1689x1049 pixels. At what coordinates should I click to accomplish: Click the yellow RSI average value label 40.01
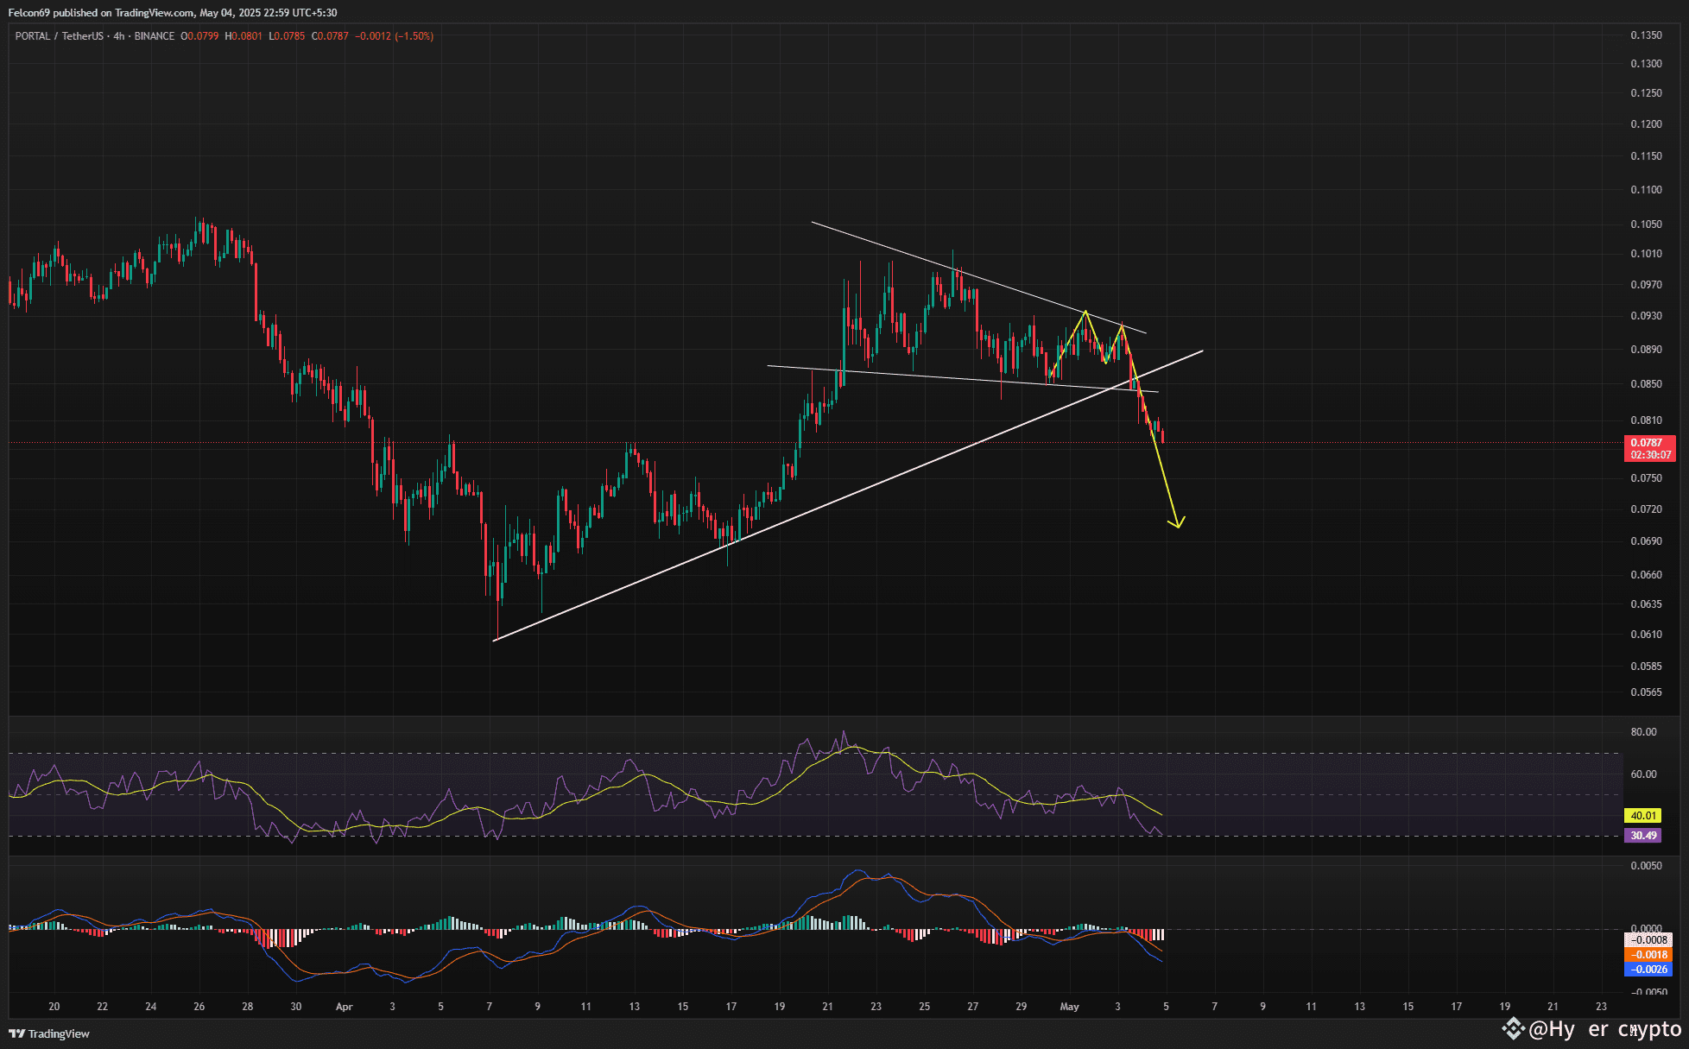pyautogui.click(x=1642, y=816)
